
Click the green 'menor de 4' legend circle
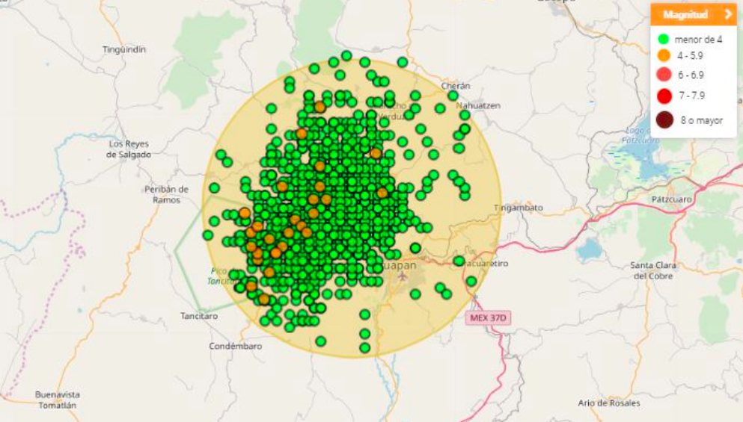point(663,39)
